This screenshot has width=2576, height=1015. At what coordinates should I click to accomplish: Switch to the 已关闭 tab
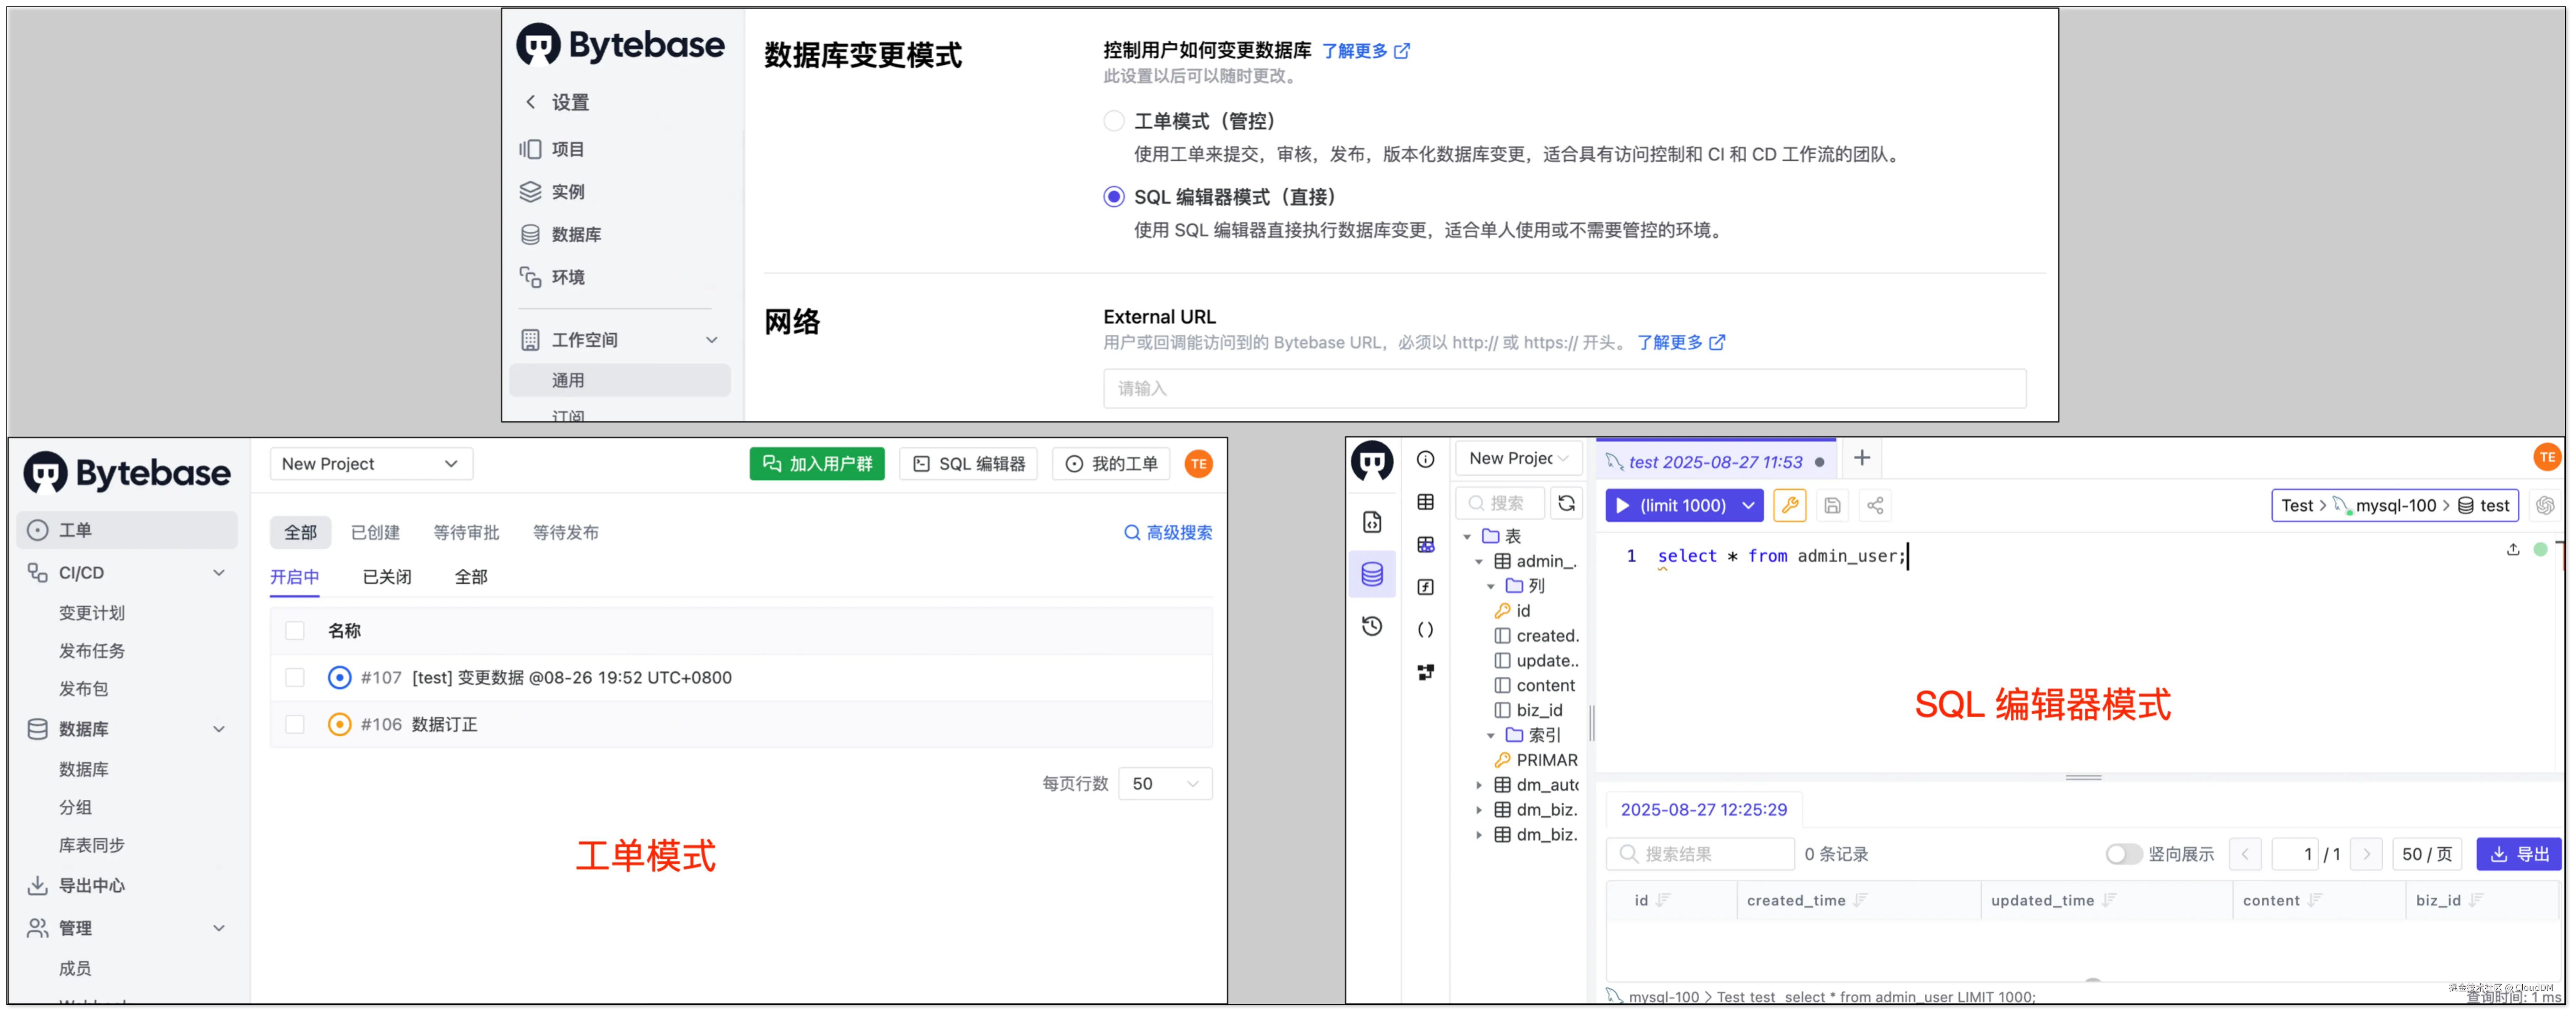(387, 577)
